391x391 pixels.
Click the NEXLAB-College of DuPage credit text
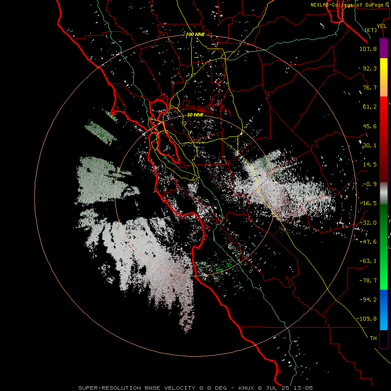coord(350,5)
